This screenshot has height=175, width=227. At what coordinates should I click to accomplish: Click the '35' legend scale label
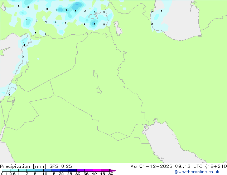tap(86, 174)
